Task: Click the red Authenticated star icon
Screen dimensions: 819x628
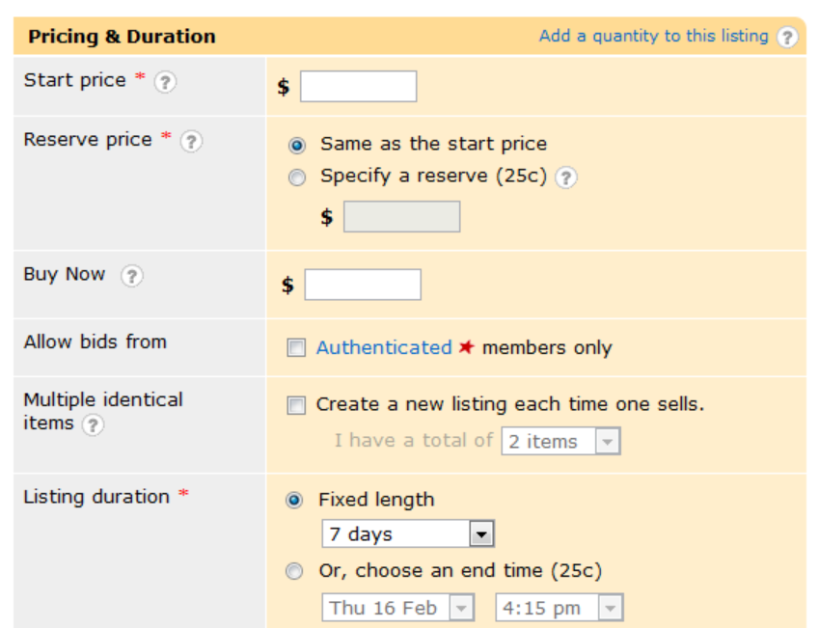Action: tap(467, 348)
